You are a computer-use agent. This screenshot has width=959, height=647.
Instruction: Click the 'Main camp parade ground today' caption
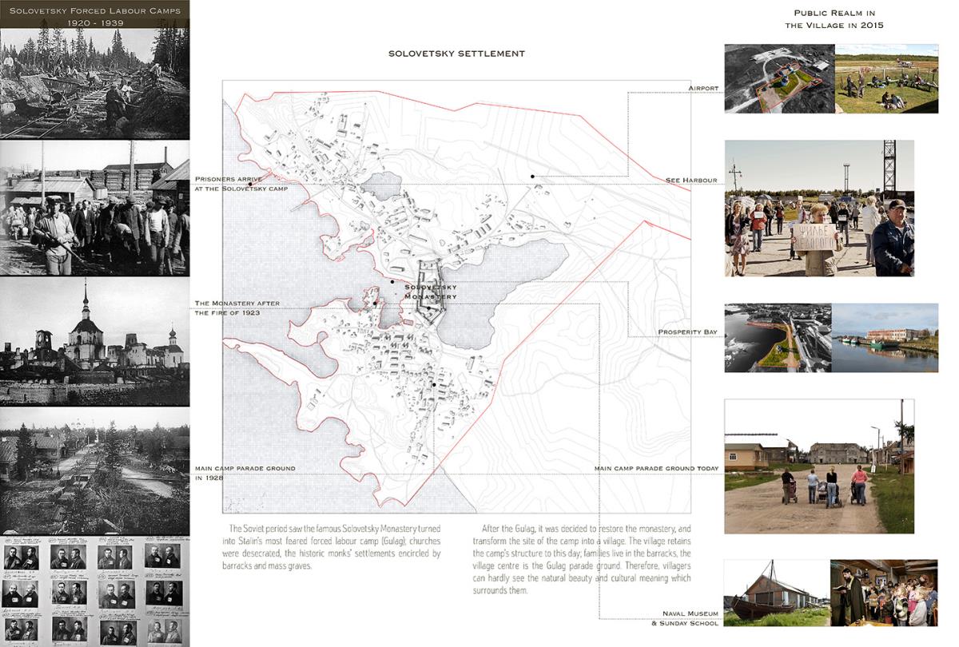[656, 468]
